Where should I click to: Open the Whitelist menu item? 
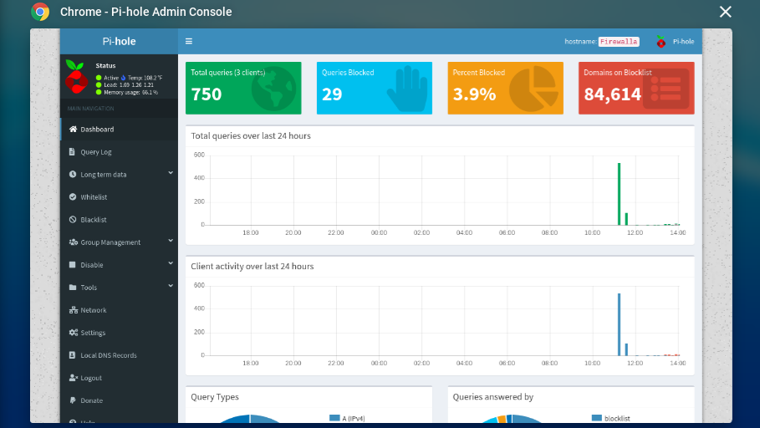click(120, 196)
